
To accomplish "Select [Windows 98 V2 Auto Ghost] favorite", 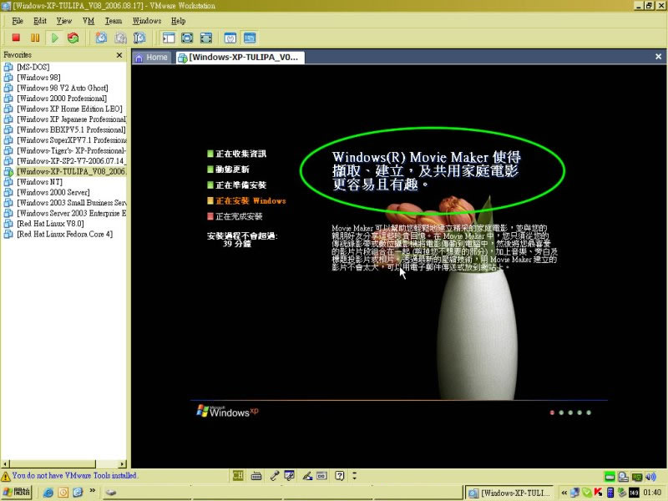I will pos(62,88).
